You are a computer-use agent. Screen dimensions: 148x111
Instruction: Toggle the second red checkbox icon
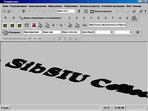12,25
